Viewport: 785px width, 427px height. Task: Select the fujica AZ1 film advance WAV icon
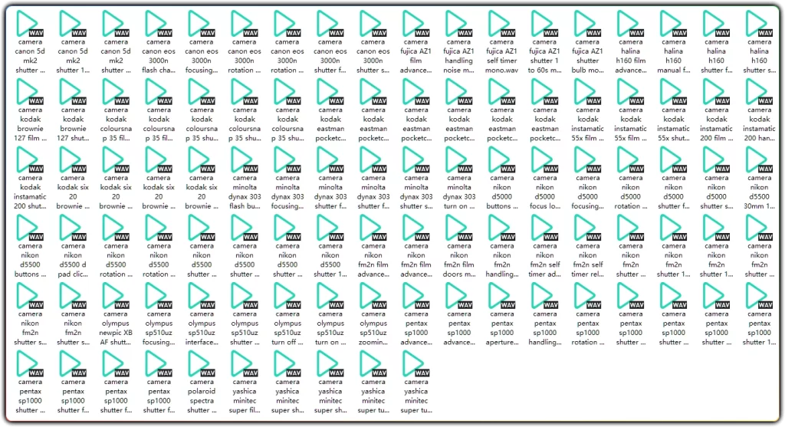coord(416,24)
